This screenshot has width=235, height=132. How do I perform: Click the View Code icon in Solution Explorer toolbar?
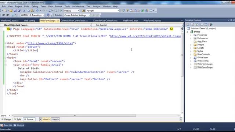point(202,25)
